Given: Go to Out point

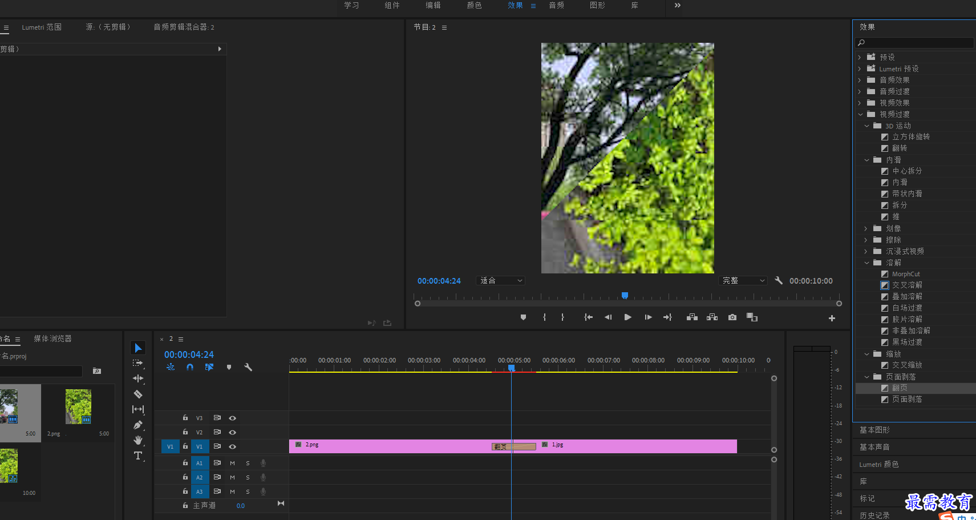Looking at the screenshot, I should click(x=667, y=317).
